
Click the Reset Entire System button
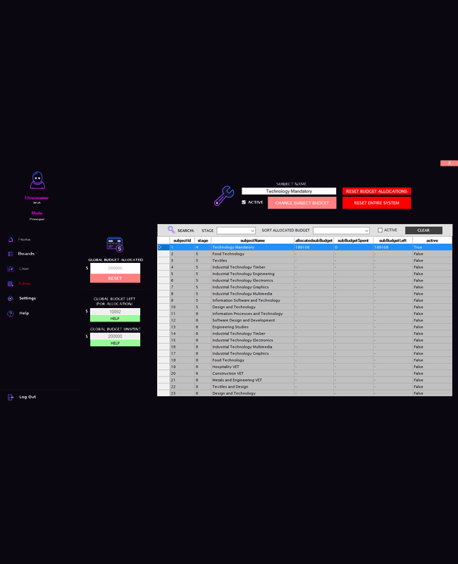tap(376, 203)
